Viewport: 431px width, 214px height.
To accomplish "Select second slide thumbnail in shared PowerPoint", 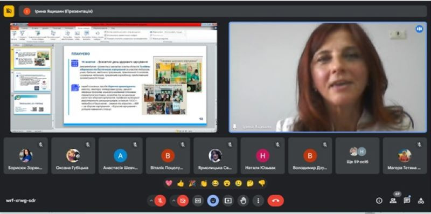I will point(32,81).
